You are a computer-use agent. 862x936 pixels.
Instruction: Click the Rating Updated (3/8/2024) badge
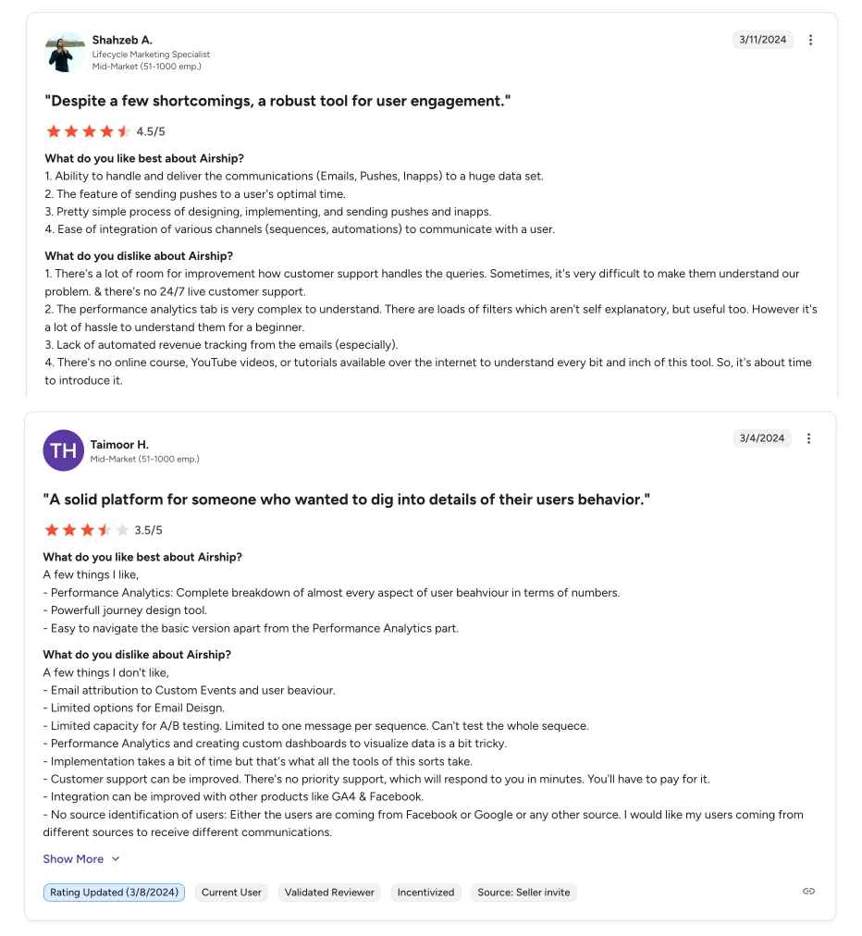[x=114, y=892]
